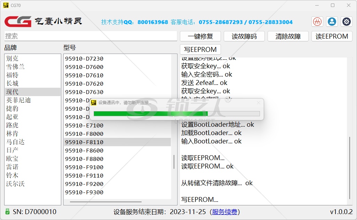This screenshot has width=357, height=220.
Task: Select model 95910-D7600
Action: [118, 67]
